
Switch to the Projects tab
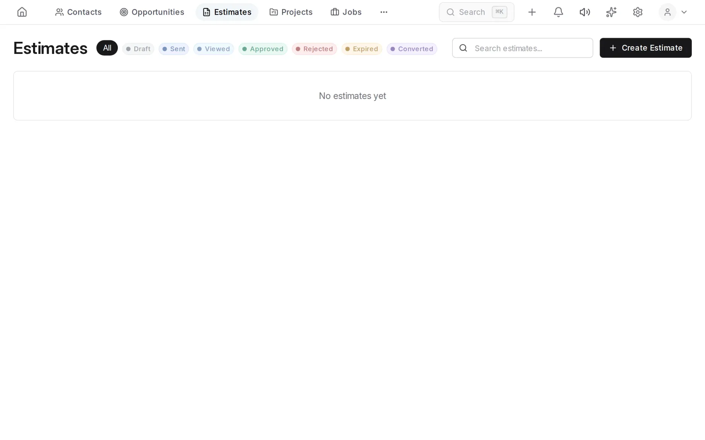tap(291, 12)
